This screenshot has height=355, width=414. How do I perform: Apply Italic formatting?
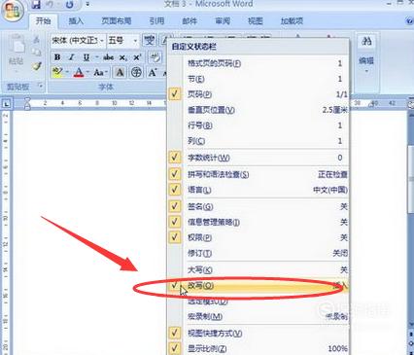tap(71, 57)
